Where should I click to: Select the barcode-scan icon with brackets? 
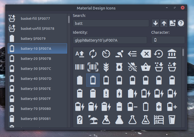(x=93, y=67)
